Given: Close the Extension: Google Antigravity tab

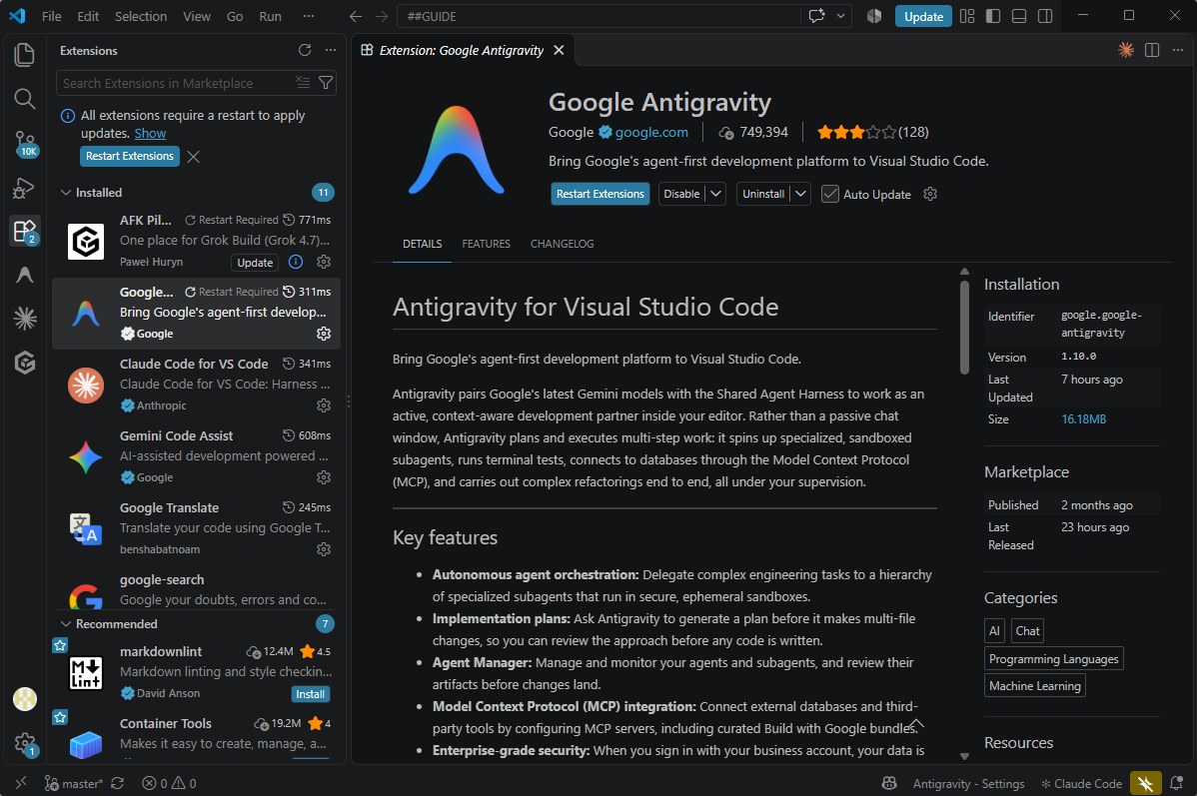Looking at the screenshot, I should point(559,50).
